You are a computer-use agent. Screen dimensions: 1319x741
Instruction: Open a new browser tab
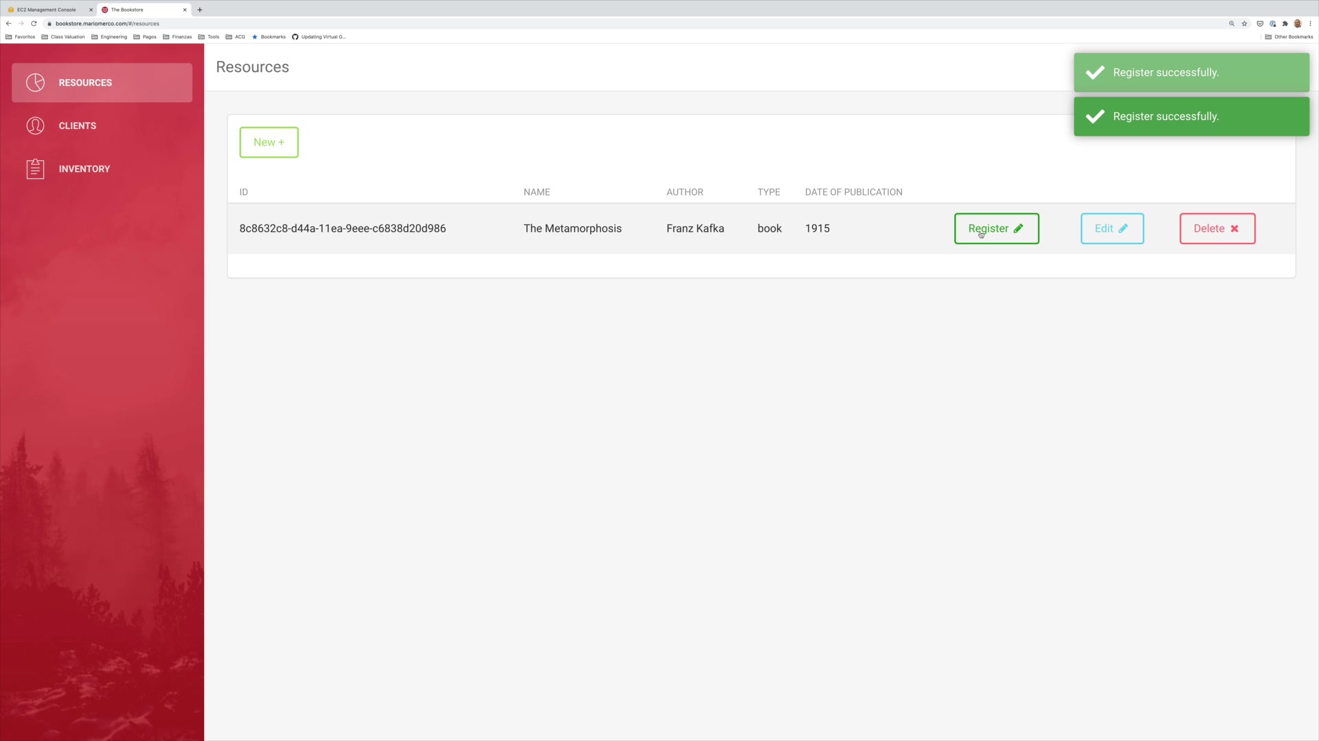pyautogui.click(x=200, y=10)
